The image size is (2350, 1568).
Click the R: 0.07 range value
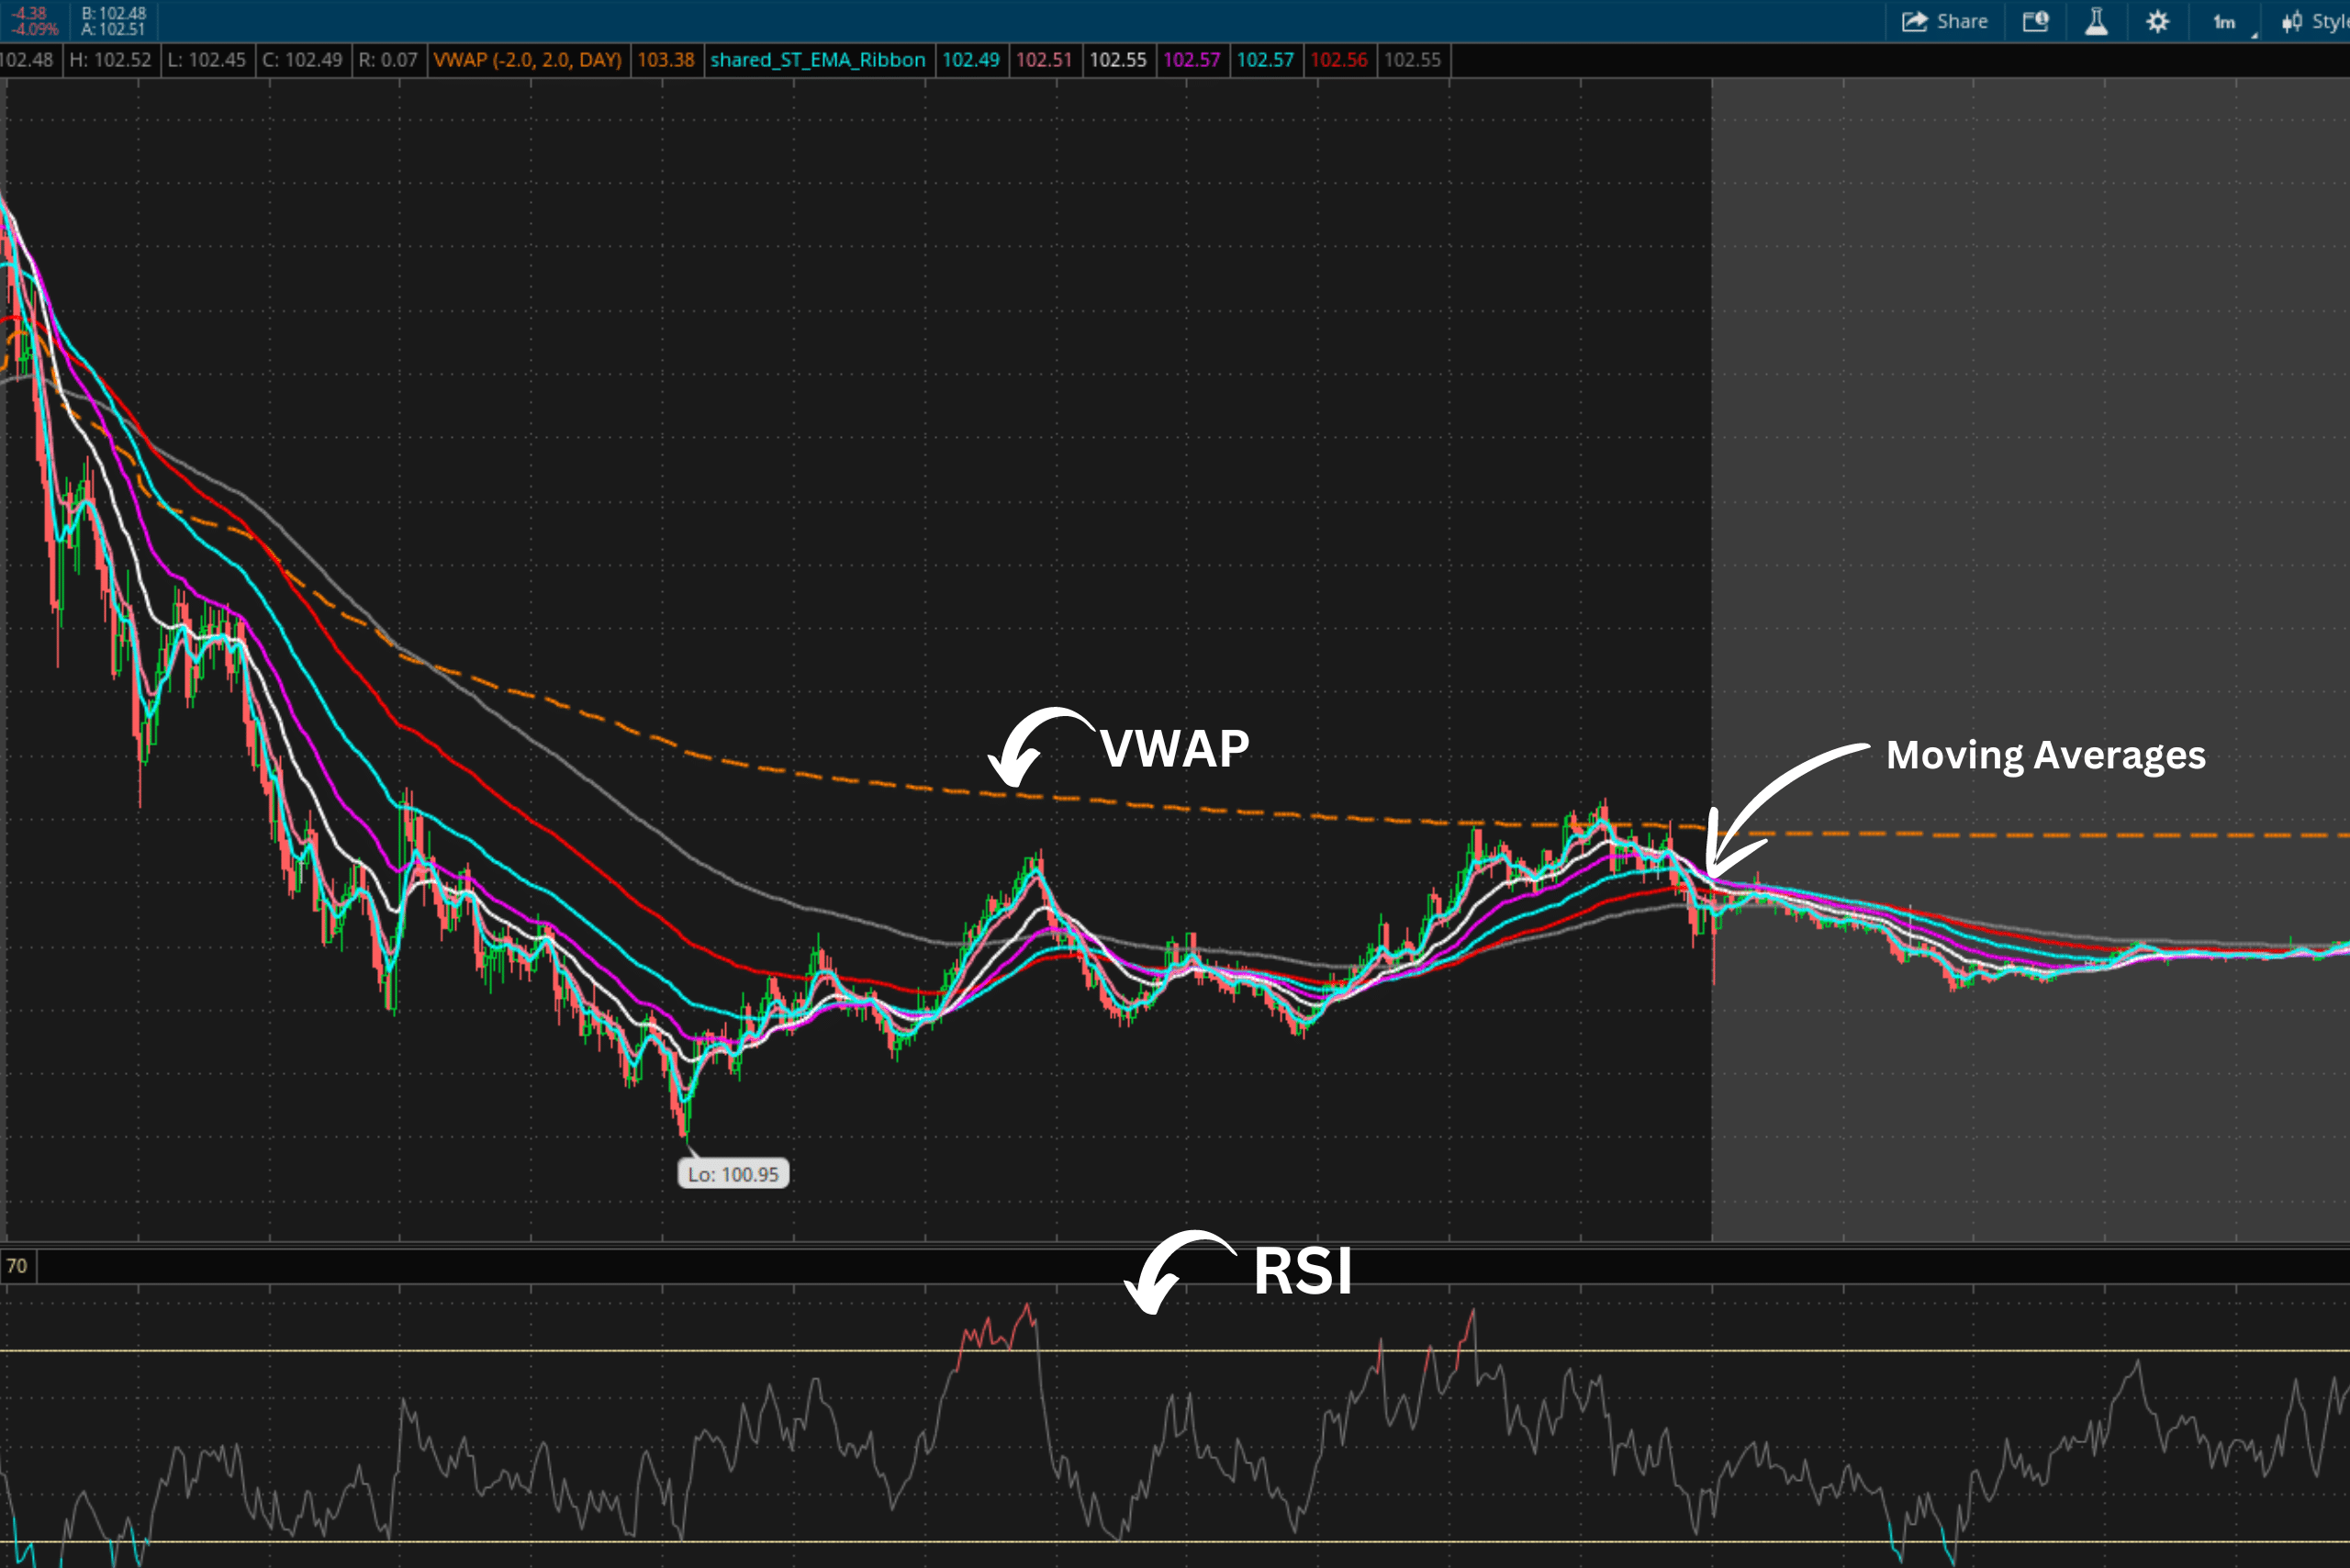coord(388,60)
